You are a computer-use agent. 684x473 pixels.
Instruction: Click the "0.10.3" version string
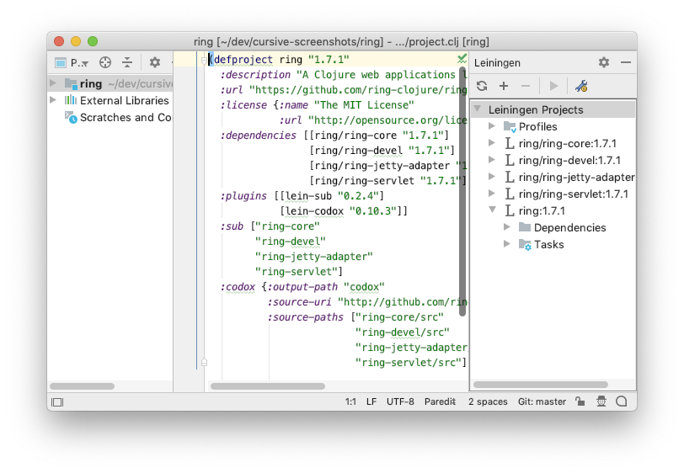click(x=372, y=211)
